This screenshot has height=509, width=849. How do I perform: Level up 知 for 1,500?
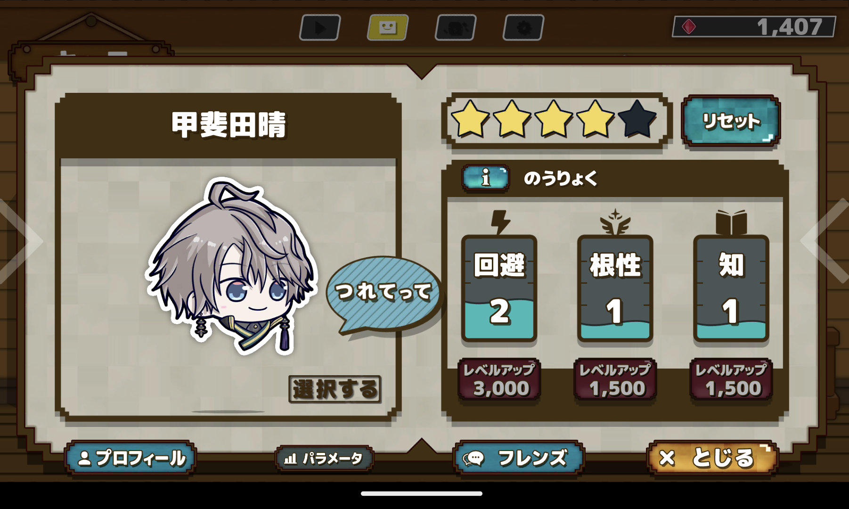point(731,380)
